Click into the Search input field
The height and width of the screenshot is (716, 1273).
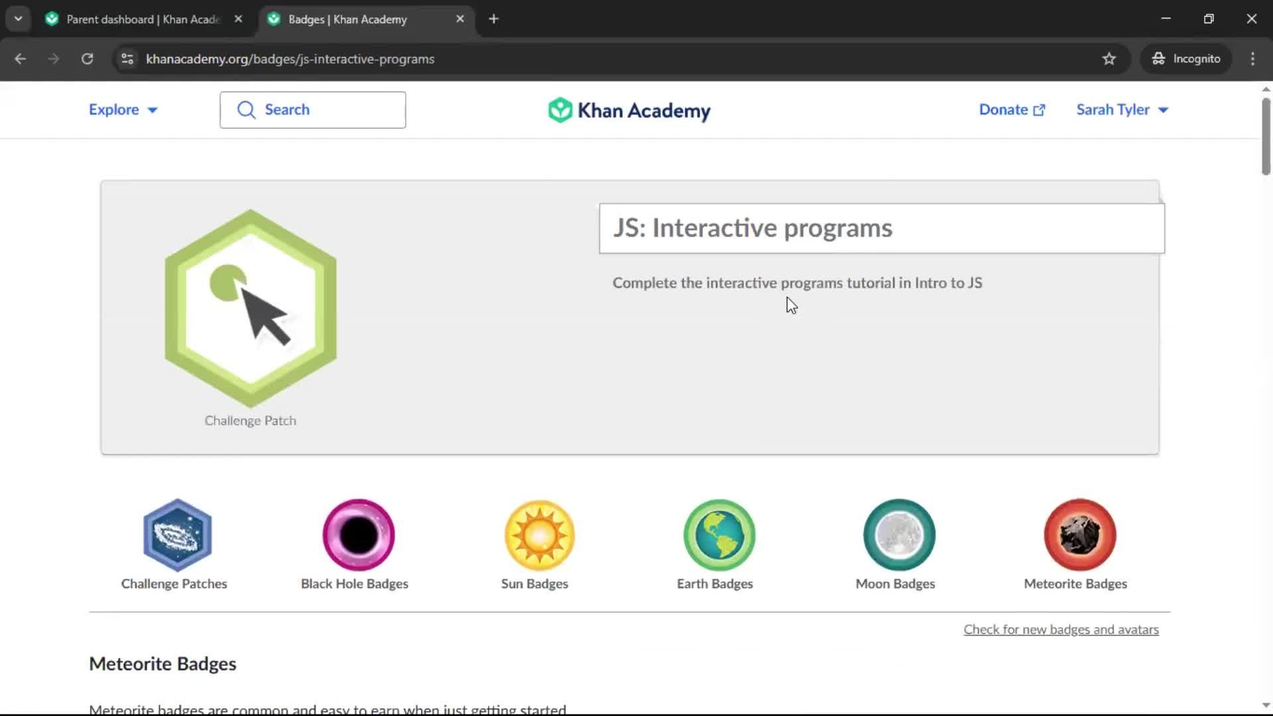(x=313, y=110)
